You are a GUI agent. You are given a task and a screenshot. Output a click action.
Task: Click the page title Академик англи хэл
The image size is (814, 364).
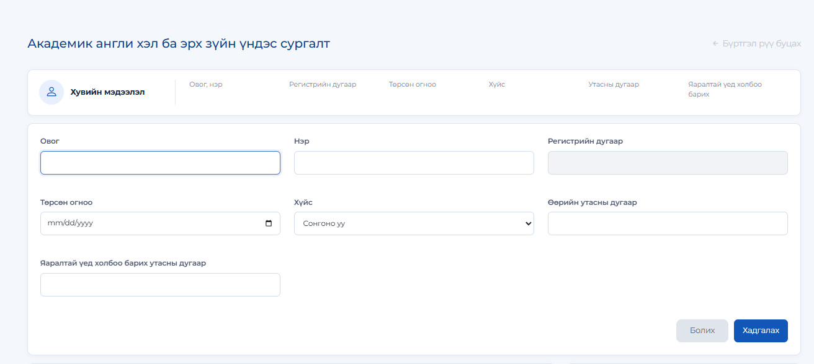(x=179, y=44)
